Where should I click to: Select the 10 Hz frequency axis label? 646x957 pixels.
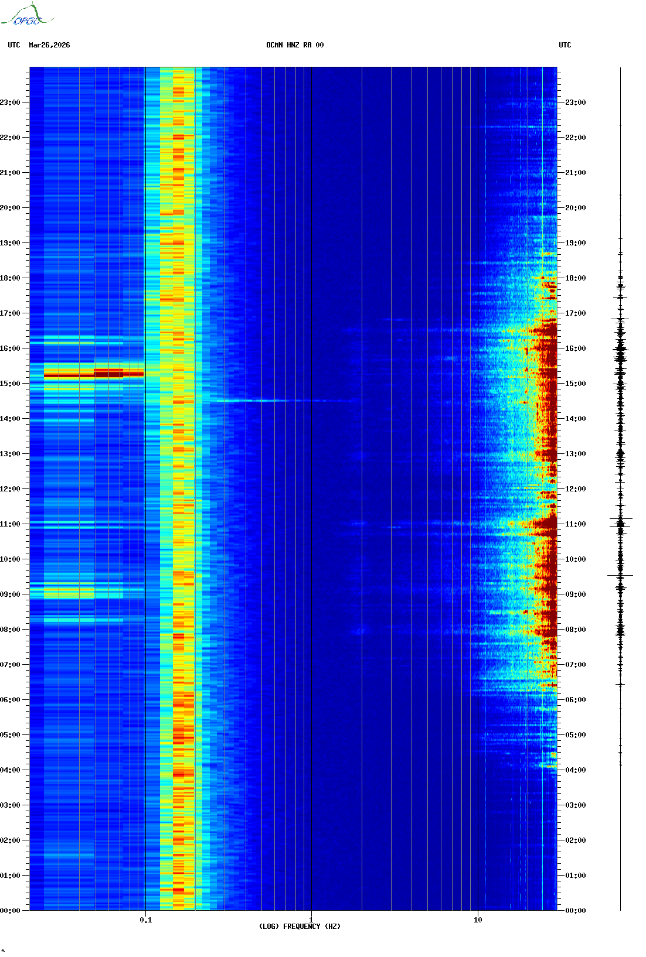[x=478, y=920]
